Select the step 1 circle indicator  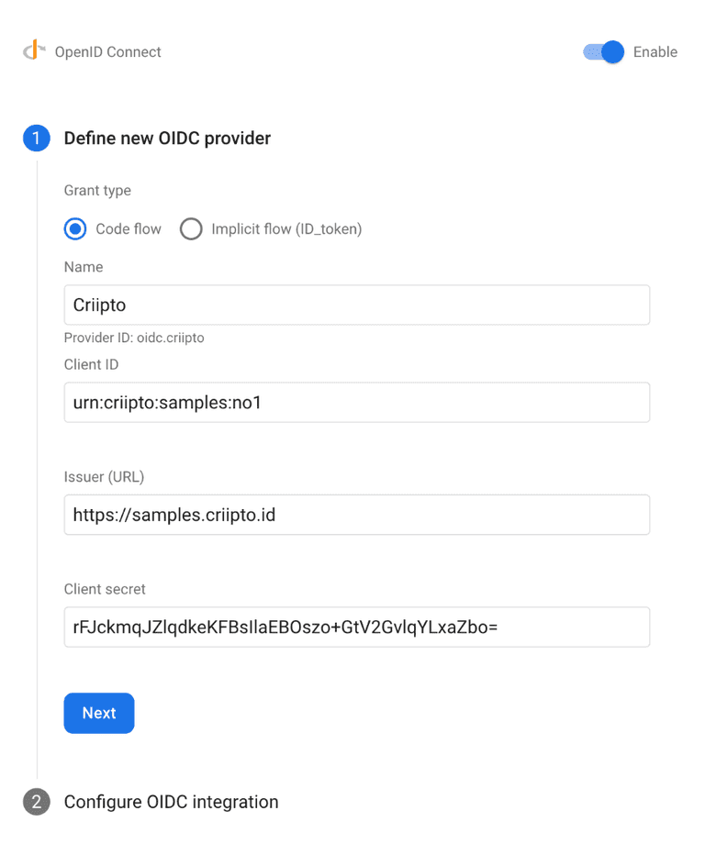(35, 138)
